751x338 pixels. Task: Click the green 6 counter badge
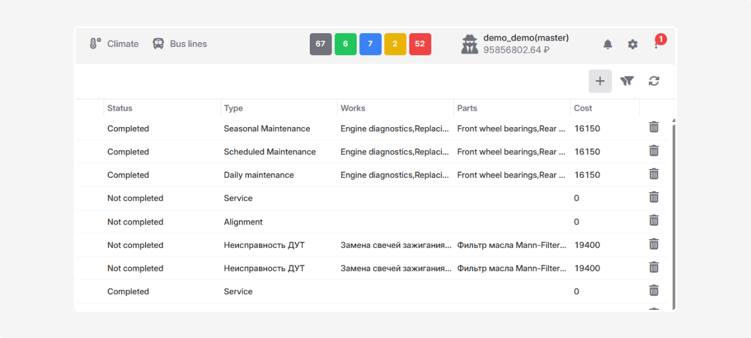click(x=345, y=44)
